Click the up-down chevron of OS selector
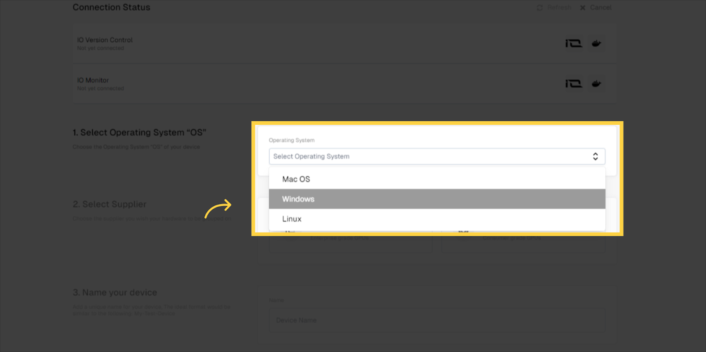Screen dimensions: 706x352 point(595,156)
